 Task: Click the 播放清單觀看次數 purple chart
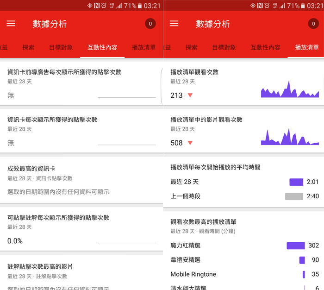[290, 90]
